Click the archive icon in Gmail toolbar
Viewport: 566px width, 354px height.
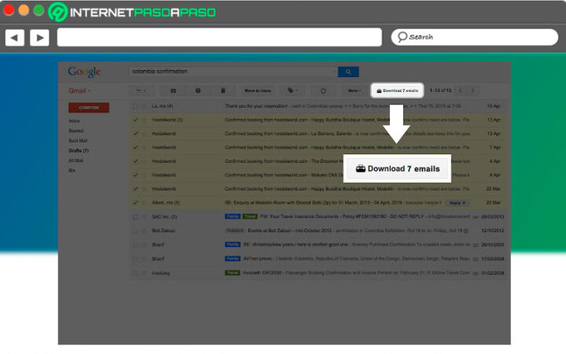point(173,90)
